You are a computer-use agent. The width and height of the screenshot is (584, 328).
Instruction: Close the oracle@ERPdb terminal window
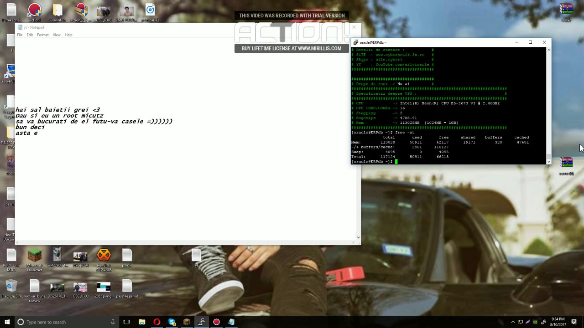click(544, 42)
